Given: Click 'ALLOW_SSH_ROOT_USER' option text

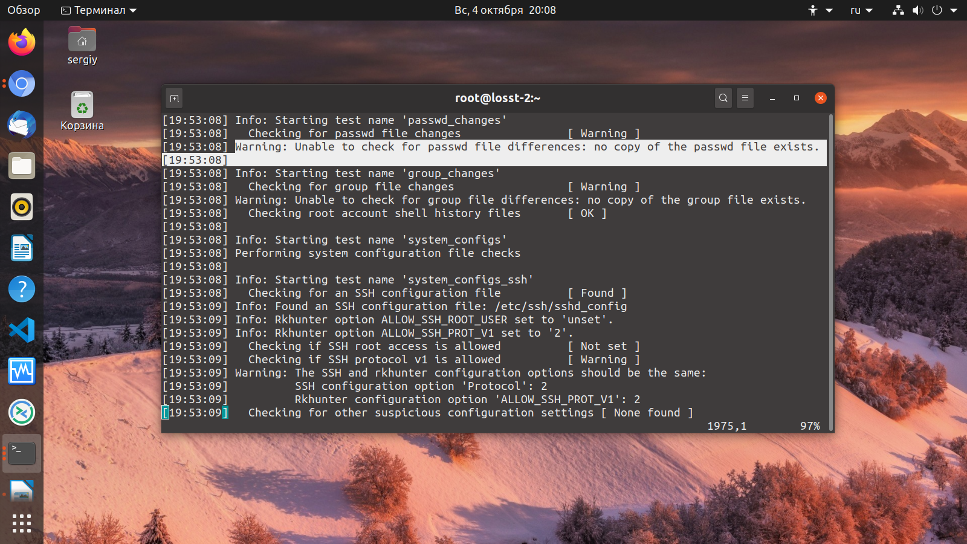Looking at the screenshot, I should click(444, 320).
